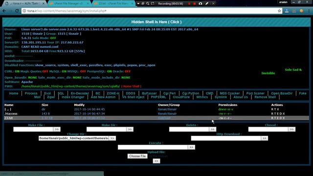The image size is (313, 176).
Task: Click the Make File text field
Action: tap(33, 129)
